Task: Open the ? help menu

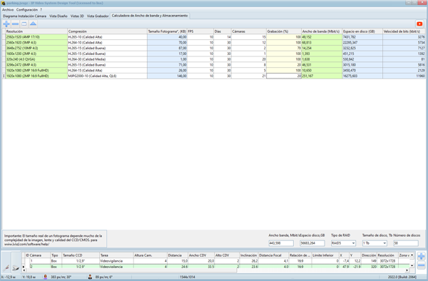Action: pos(41,9)
